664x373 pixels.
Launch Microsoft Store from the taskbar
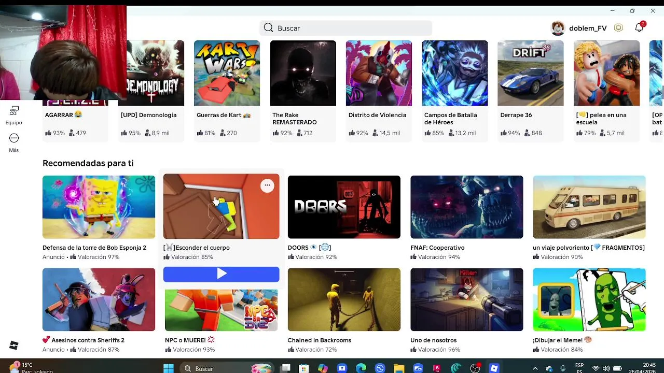[304, 368]
